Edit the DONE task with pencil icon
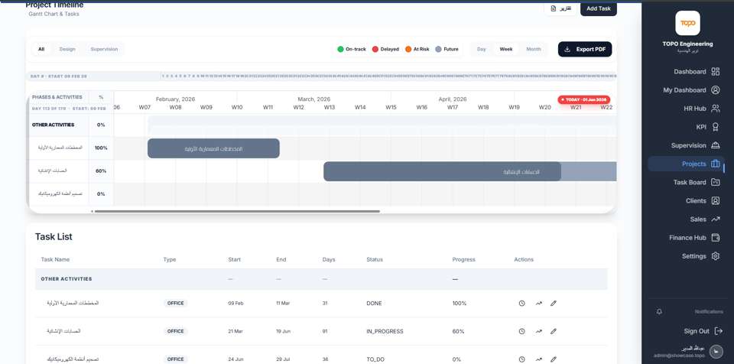The width and height of the screenshot is (734, 364). [x=554, y=304]
